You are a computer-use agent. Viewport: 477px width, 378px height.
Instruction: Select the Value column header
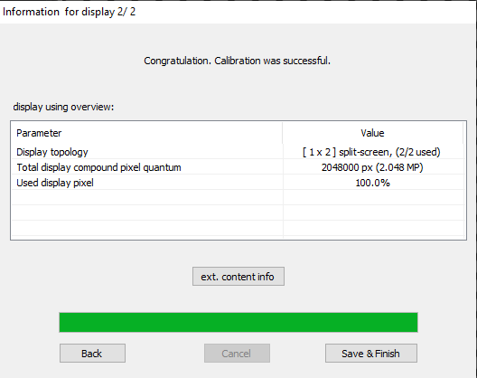372,133
